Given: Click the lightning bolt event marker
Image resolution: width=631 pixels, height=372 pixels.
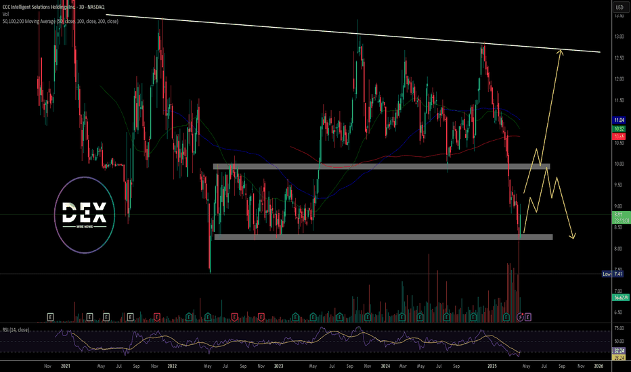Looking at the screenshot, I should tap(520, 317).
